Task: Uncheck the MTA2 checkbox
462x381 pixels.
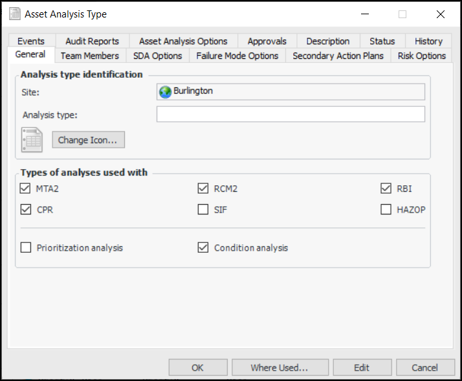Action: (26, 189)
